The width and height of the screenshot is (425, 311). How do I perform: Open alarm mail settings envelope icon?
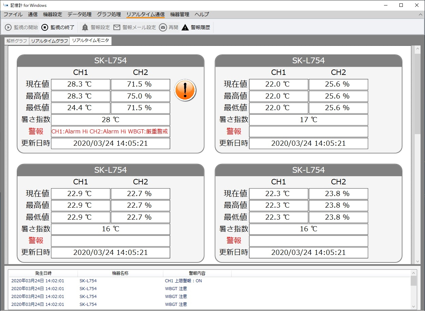tap(117, 27)
